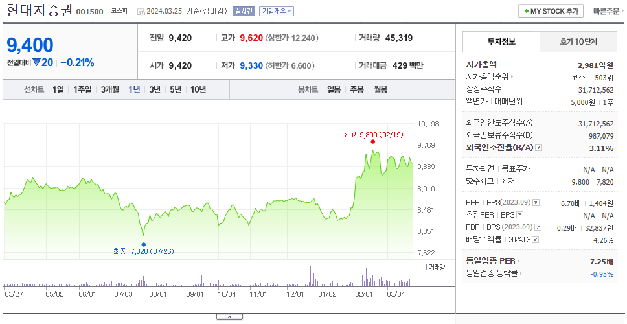Click the -0.21% change rate
The width and height of the screenshot is (627, 324).
[77, 62]
